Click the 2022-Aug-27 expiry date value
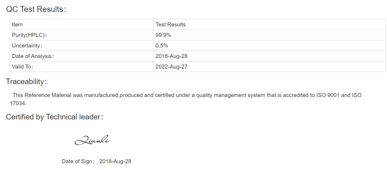387x170 pixels. [x=172, y=67]
